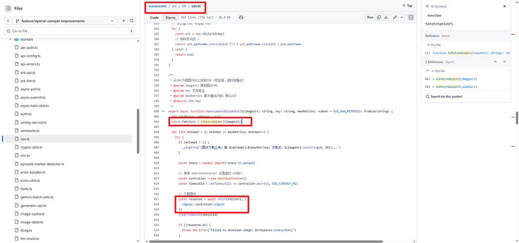Open ark-llm.ts file
Image resolution: width=519 pixels, height=243 pixels.
coord(28,80)
